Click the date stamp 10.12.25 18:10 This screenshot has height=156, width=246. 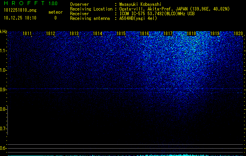[20, 18]
